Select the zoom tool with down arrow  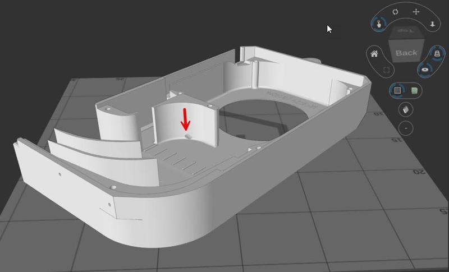pos(432,24)
